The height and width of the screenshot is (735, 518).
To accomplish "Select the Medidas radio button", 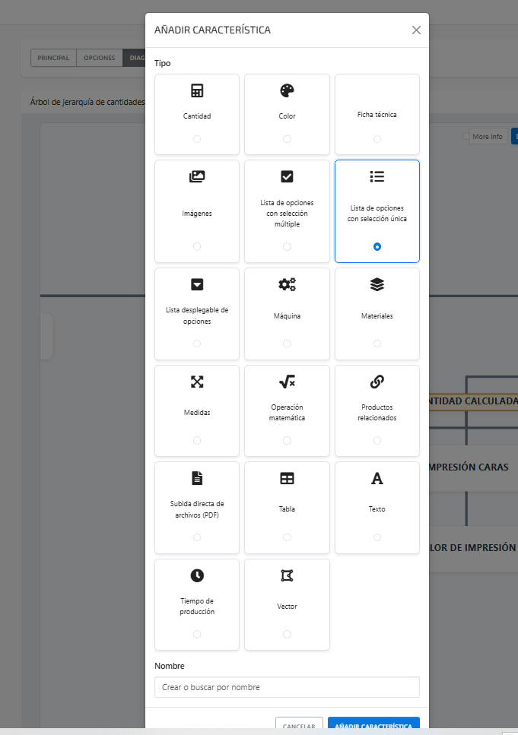I will click(197, 440).
